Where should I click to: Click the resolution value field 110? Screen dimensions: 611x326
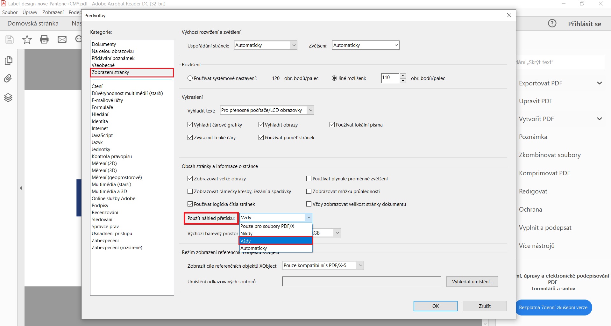[x=390, y=78]
